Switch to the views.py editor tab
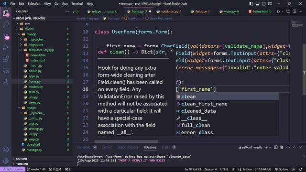 pyautogui.click(x=229, y=11)
